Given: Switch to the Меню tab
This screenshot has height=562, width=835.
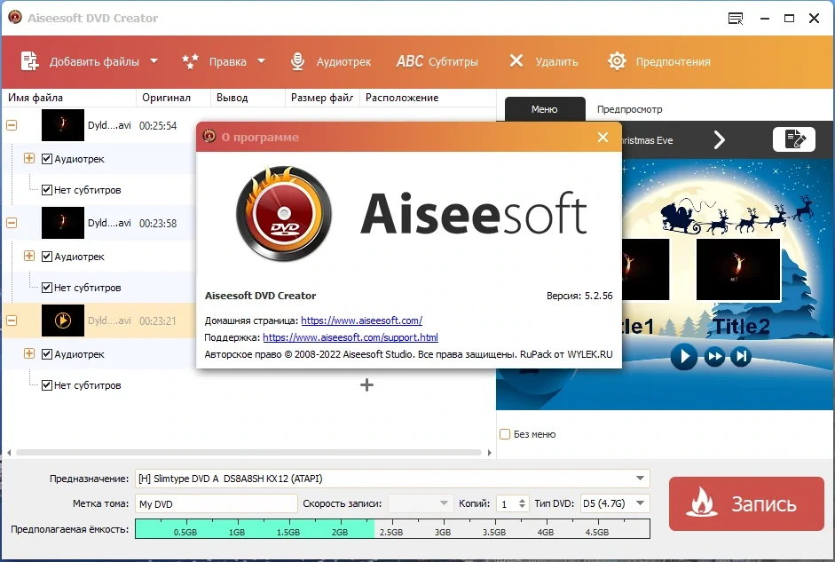Looking at the screenshot, I should [544, 109].
